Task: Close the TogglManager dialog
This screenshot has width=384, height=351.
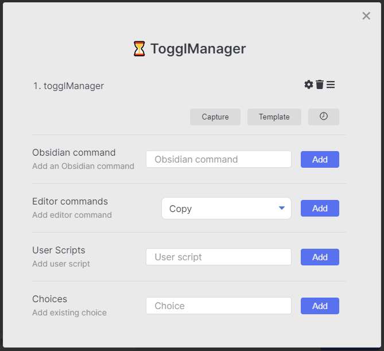Action: [366, 16]
